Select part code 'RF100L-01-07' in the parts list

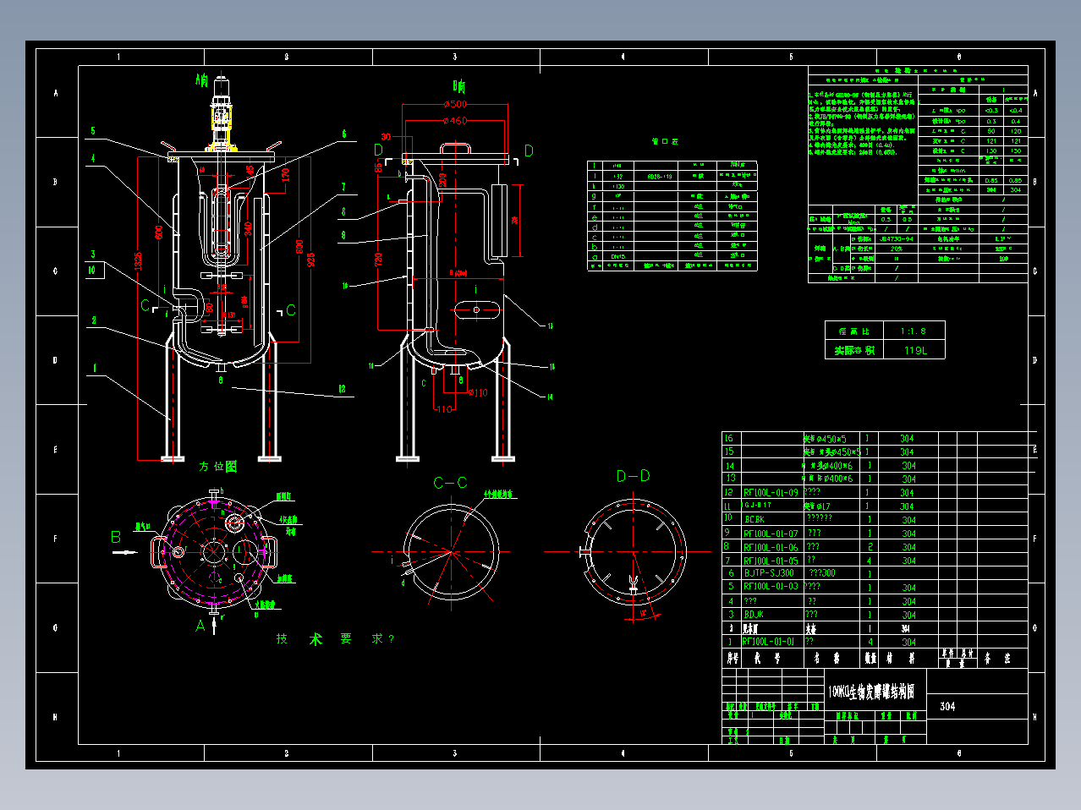pos(771,534)
